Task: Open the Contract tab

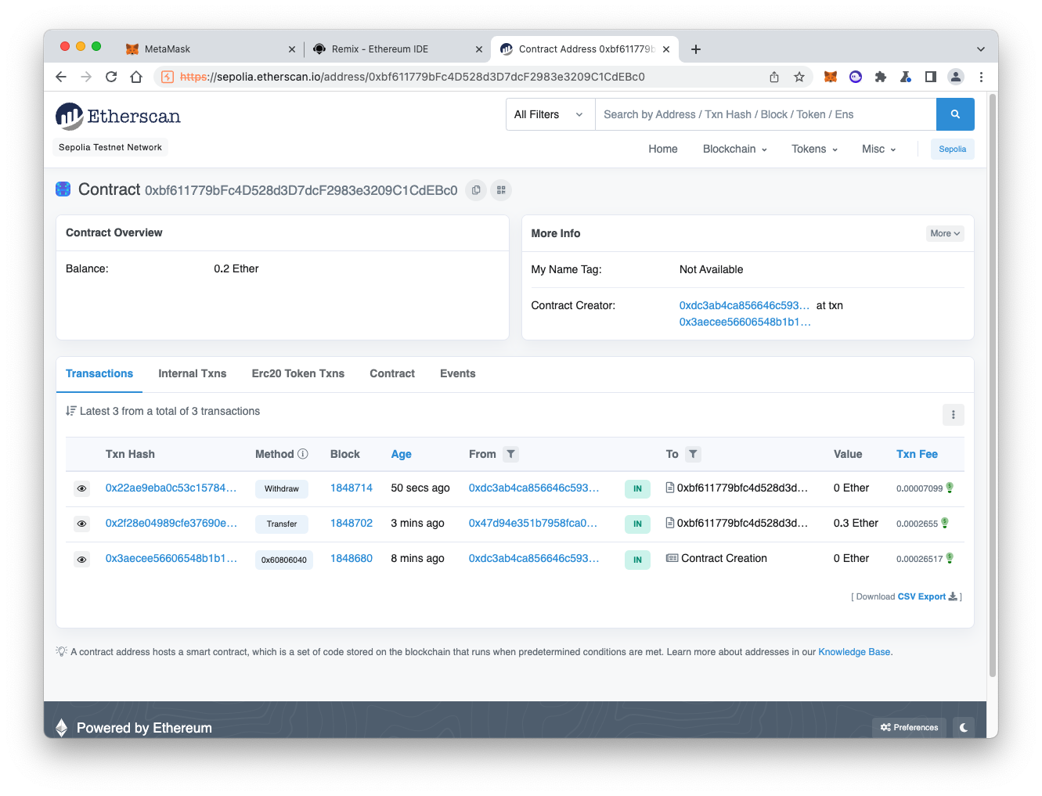Action: tap(392, 374)
